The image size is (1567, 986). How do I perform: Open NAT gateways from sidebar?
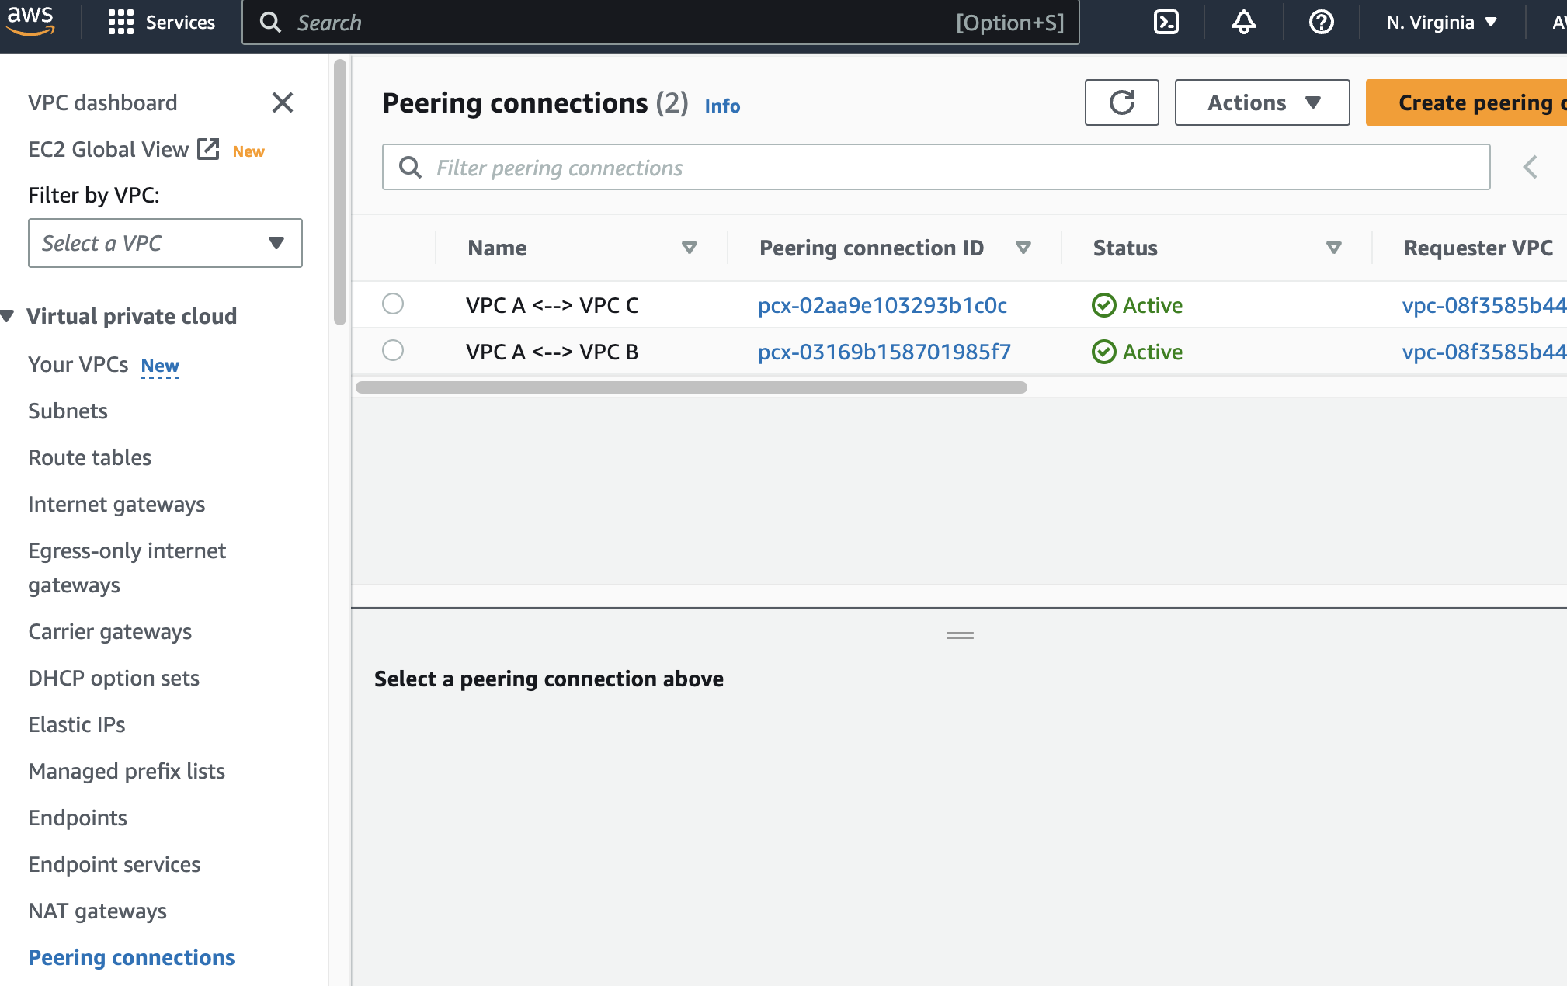tap(97, 911)
